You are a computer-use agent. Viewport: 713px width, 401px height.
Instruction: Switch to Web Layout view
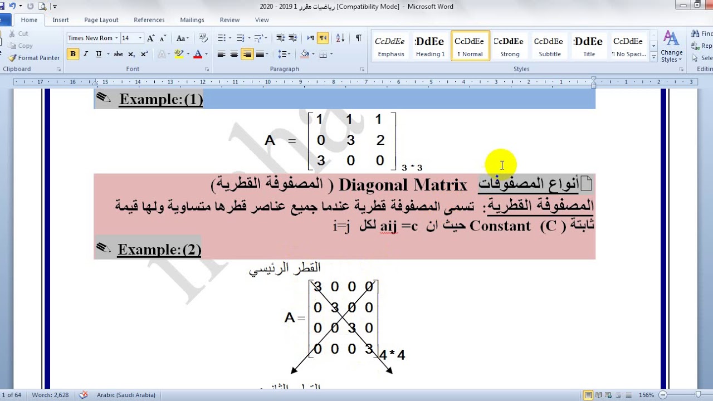coord(609,395)
